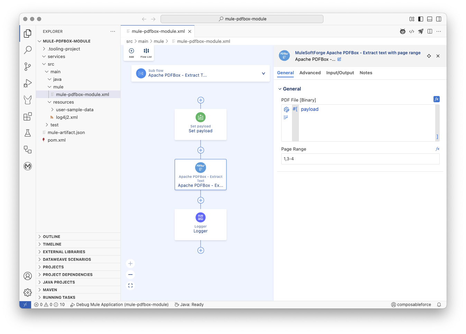Click the Page Range input field
The width and height of the screenshot is (466, 334).
coord(360,159)
